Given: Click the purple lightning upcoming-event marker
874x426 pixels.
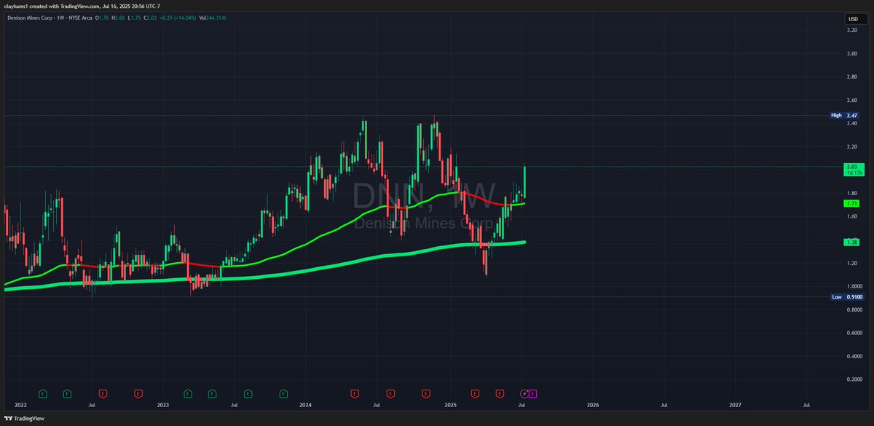Looking at the screenshot, I should point(524,394).
